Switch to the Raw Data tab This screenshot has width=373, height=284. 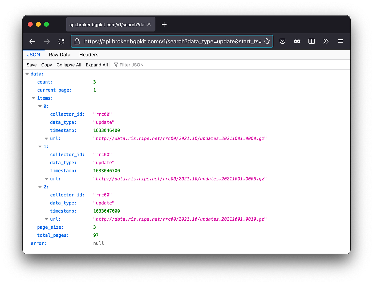(60, 55)
